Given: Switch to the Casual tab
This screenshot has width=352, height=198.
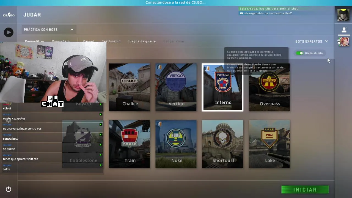Looking at the screenshot, I should coord(88,41).
